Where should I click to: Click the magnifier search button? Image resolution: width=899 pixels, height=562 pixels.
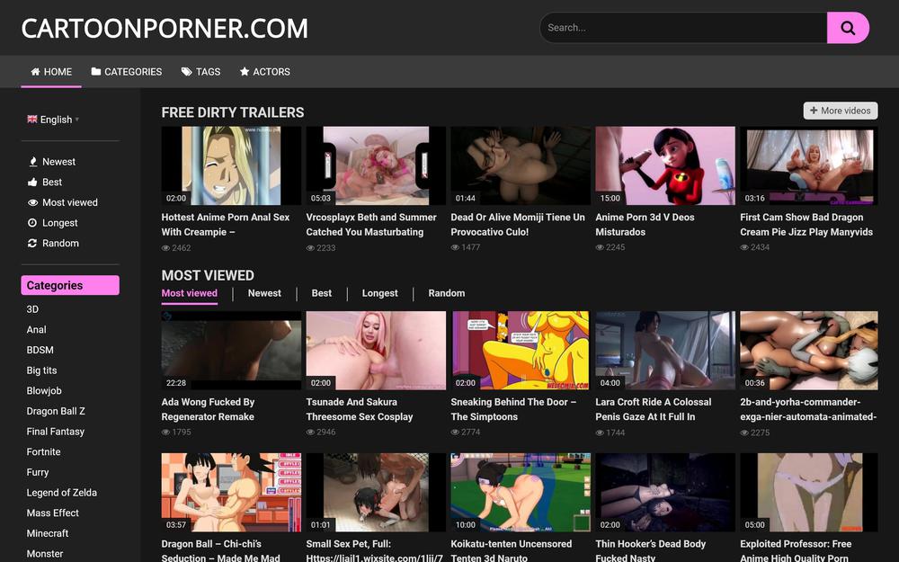(x=848, y=28)
